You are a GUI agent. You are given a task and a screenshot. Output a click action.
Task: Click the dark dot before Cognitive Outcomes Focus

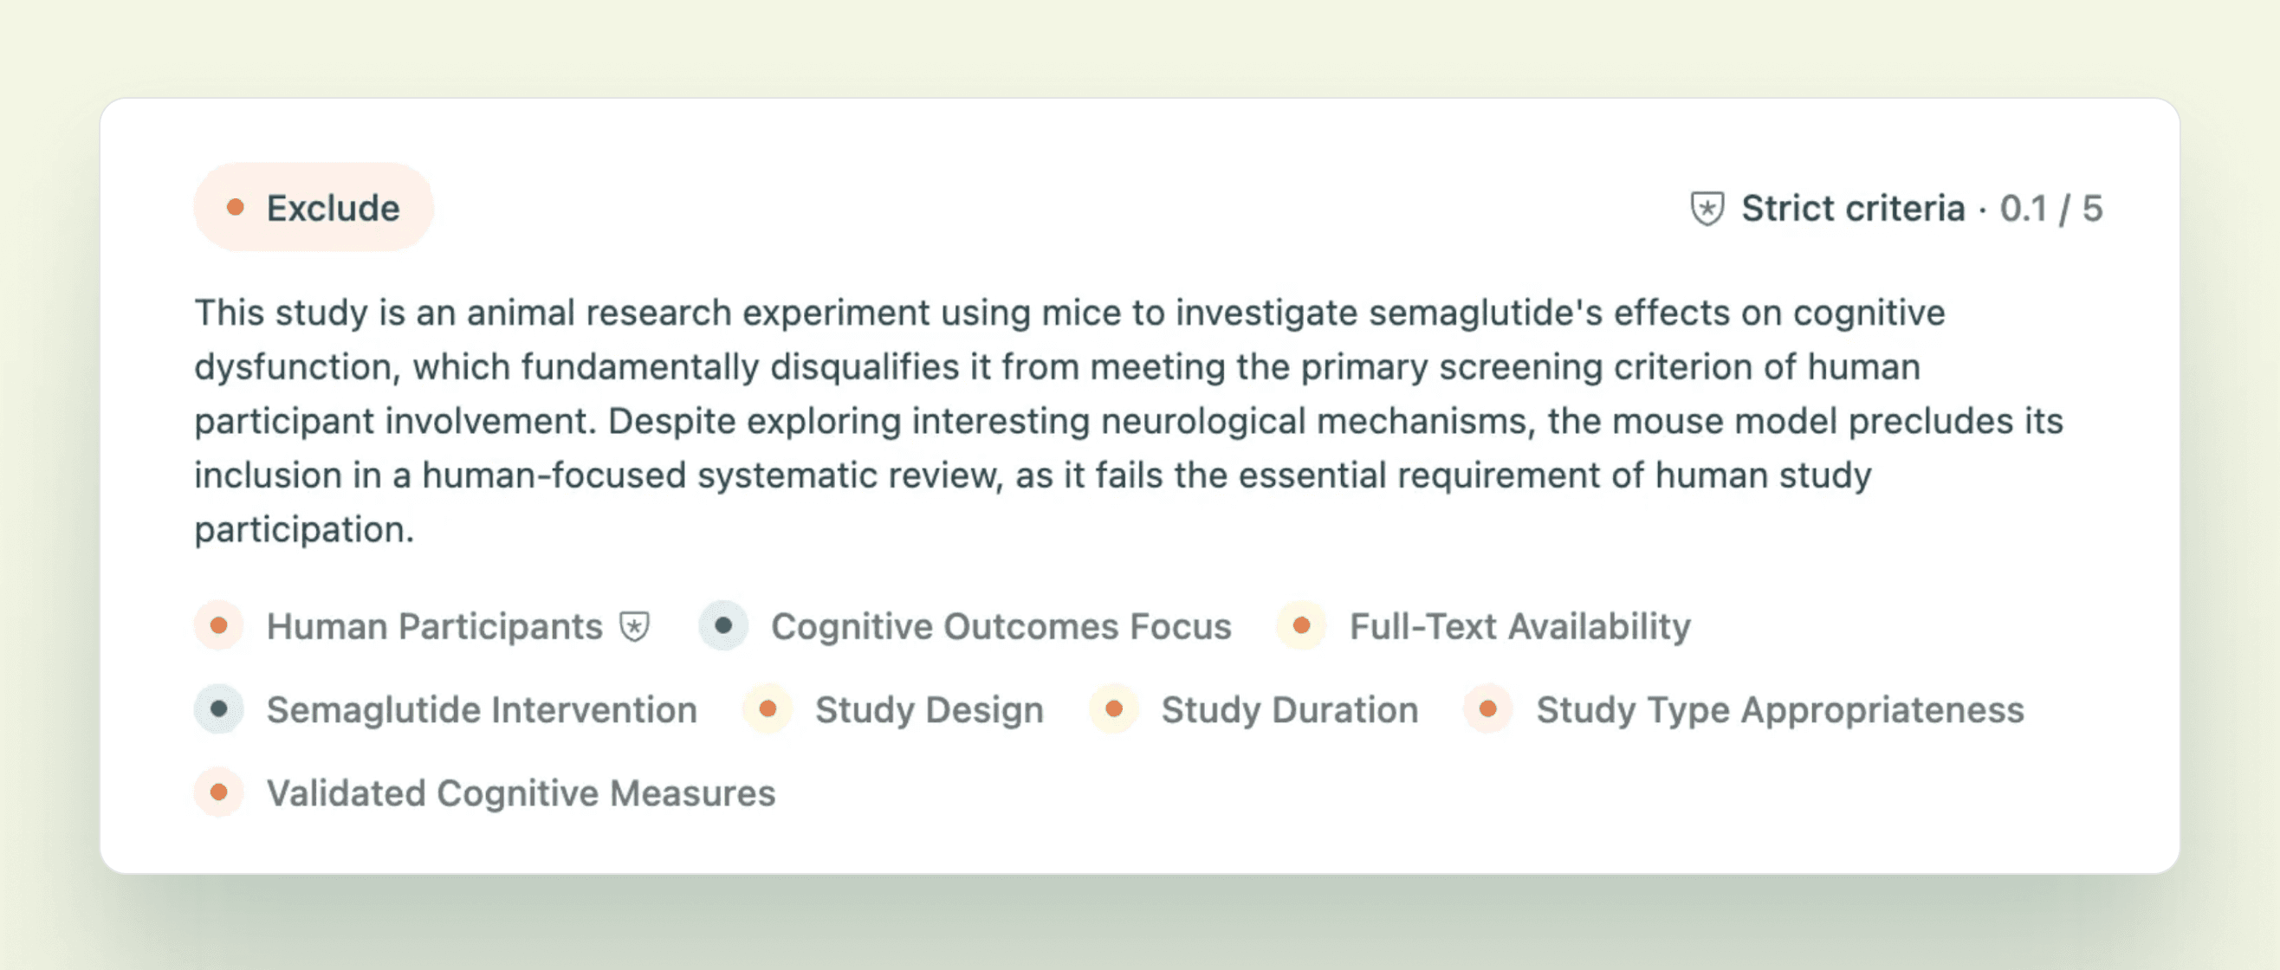(x=723, y=625)
